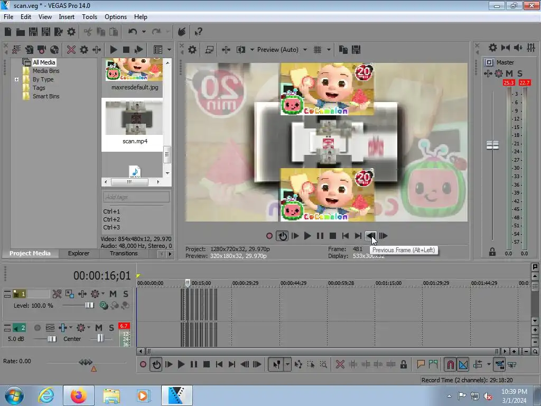
Task: Toggle Mute on the Master bus
Action: [509, 73]
